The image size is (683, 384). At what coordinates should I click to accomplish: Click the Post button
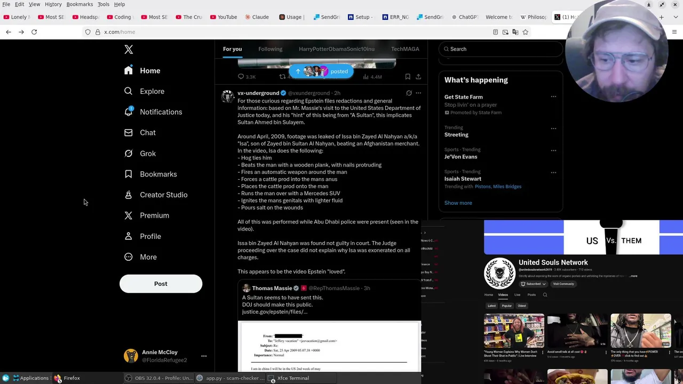click(x=161, y=284)
